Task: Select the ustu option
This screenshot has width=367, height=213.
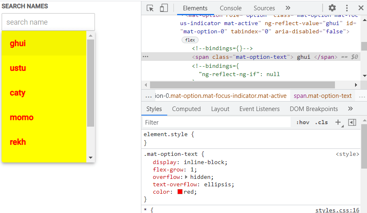Action: [44, 68]
